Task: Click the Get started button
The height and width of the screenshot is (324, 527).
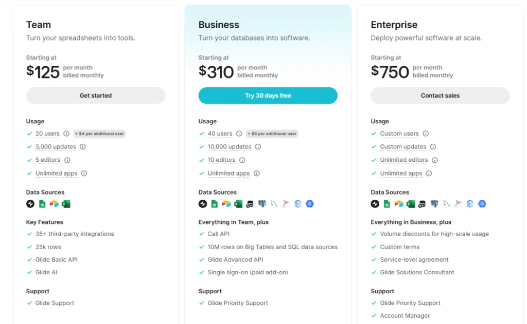Action: 96,96
